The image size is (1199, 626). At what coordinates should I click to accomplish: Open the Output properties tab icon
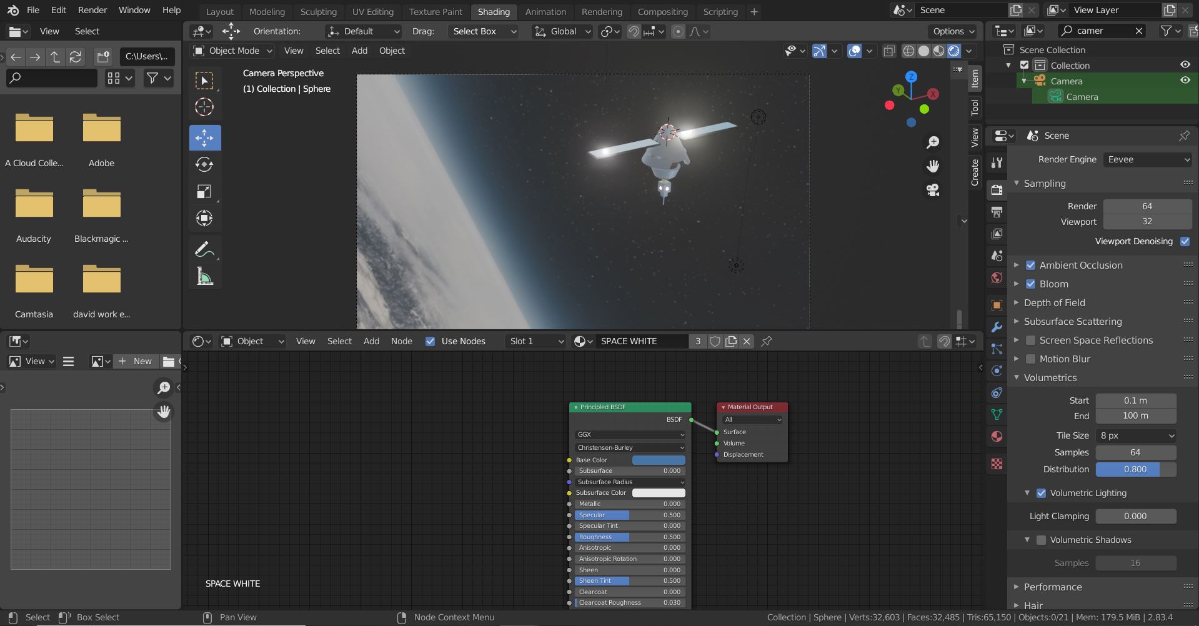[997, 212]
